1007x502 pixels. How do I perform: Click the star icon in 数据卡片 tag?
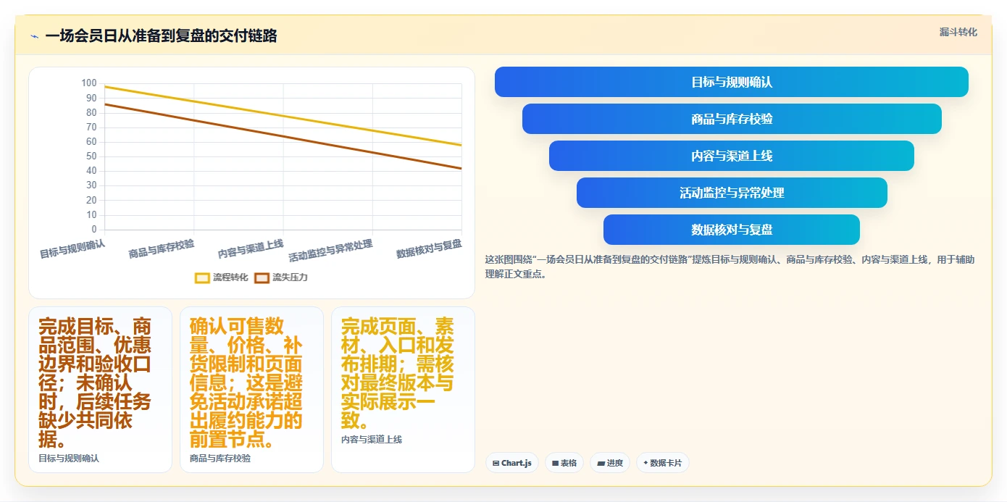[x=645, y=462]
